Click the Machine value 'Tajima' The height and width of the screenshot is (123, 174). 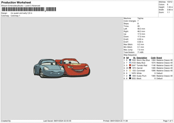click(140, 18)
